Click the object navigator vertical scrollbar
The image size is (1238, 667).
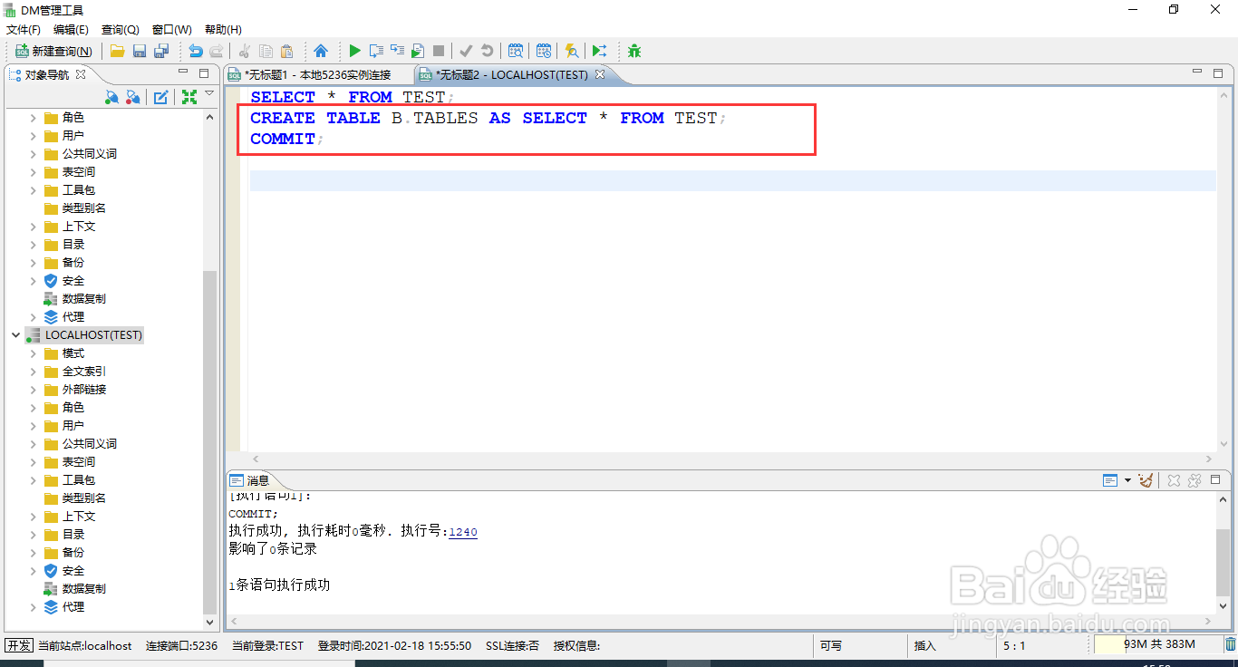click(210, 442)
